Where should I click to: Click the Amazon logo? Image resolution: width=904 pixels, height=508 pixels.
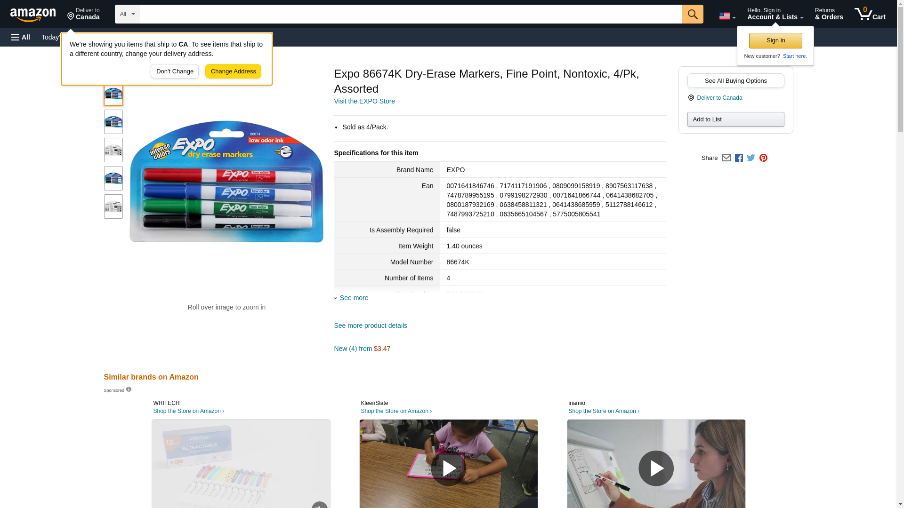click(x=33, y=15)
